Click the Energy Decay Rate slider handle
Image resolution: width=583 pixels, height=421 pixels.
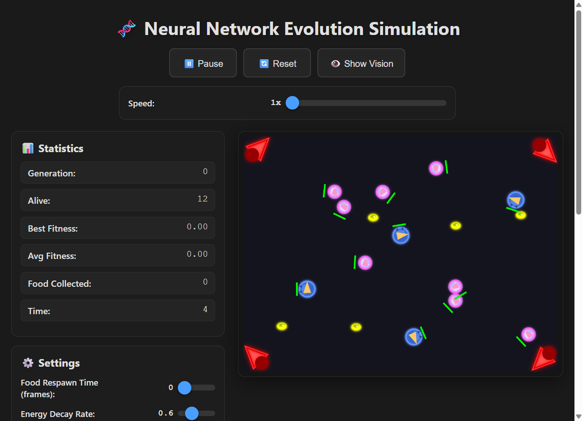pyautogui.click(x=192, y=413)
